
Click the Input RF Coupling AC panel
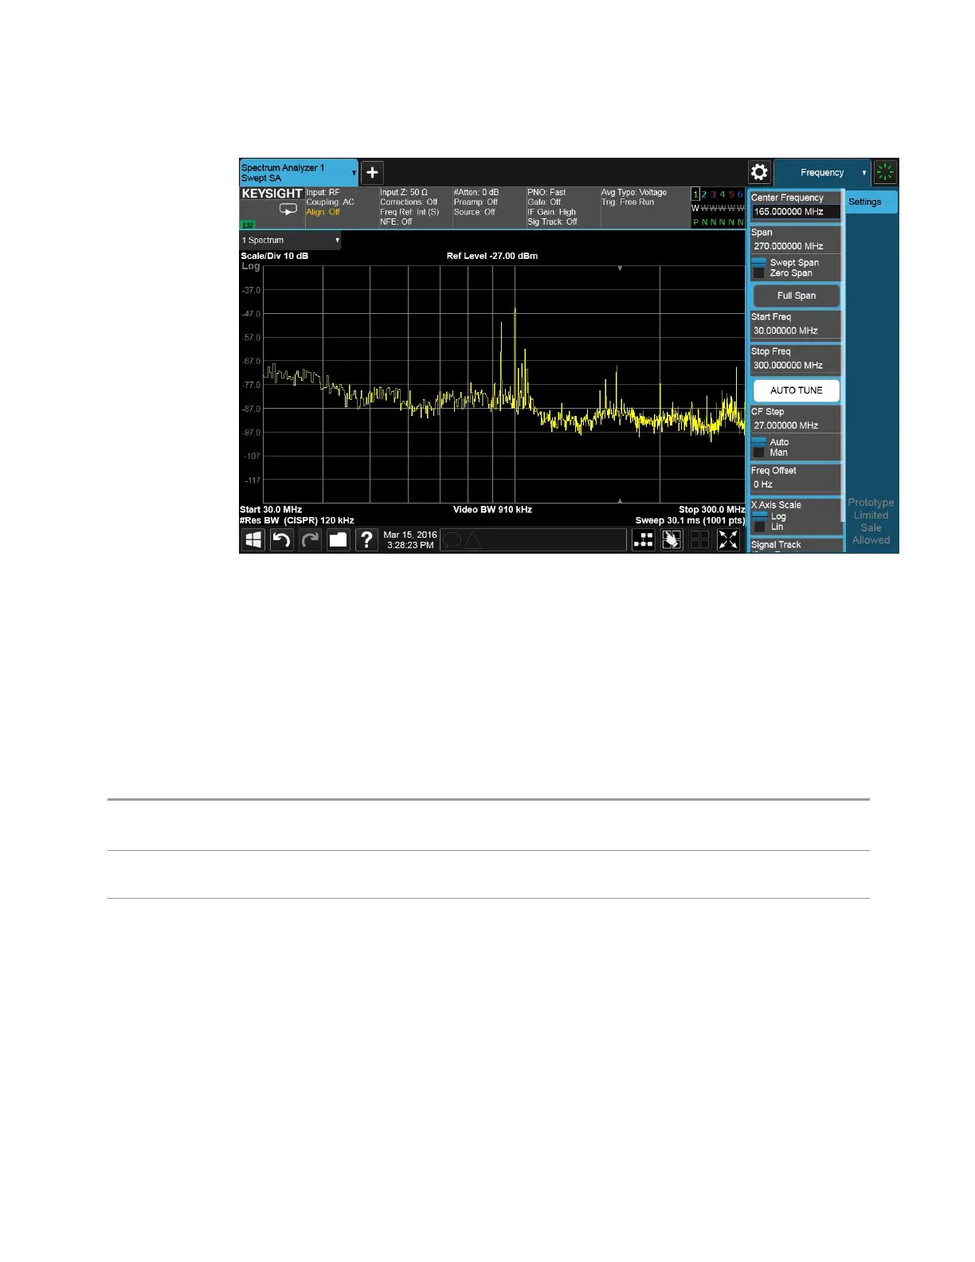click(342, 207)
